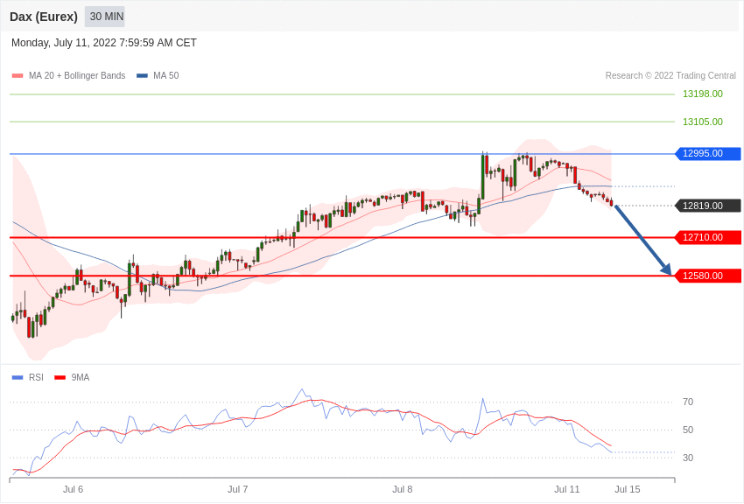The width and height of the screenshot is (744, 504).
Task: Click the RSI legend label
Action: (x=36, y=377)
